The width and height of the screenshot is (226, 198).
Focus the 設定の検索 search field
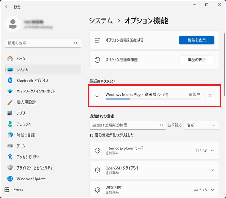43,43
